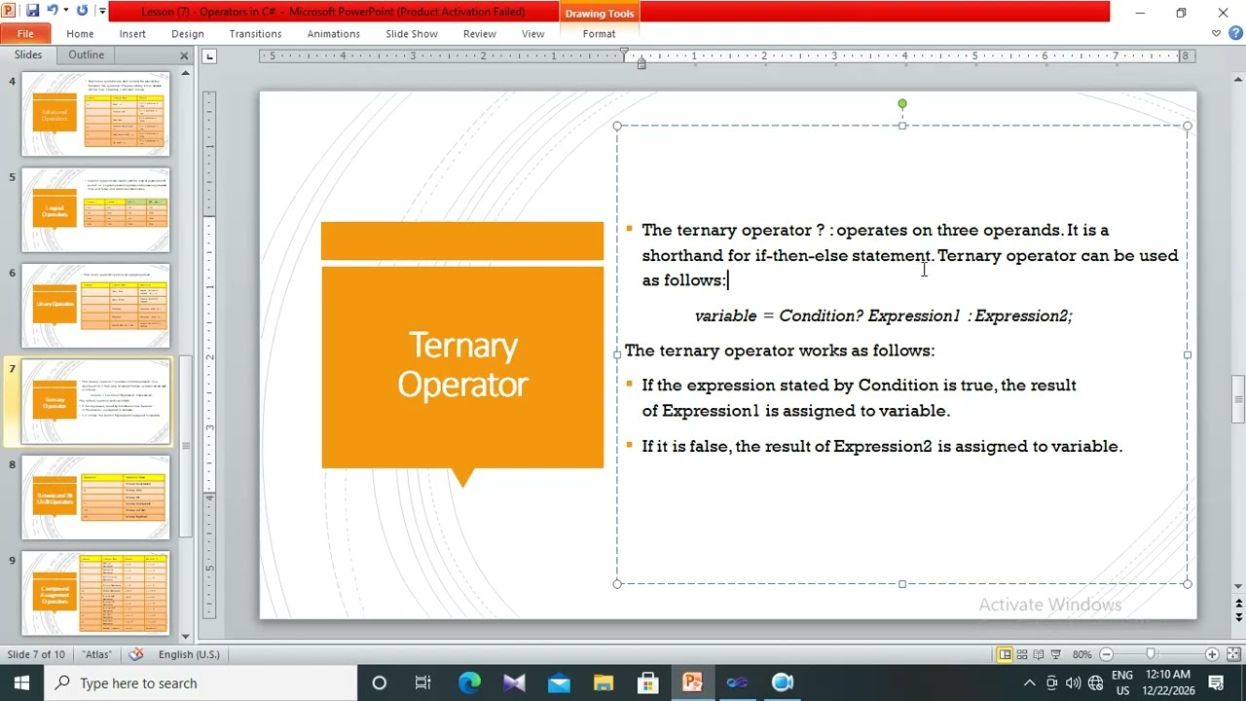Image resolution: width=1246 pixels, height=701 pixels.
Task: Open Customize Quick Access Toolbar dropdown
Action: 102,12
